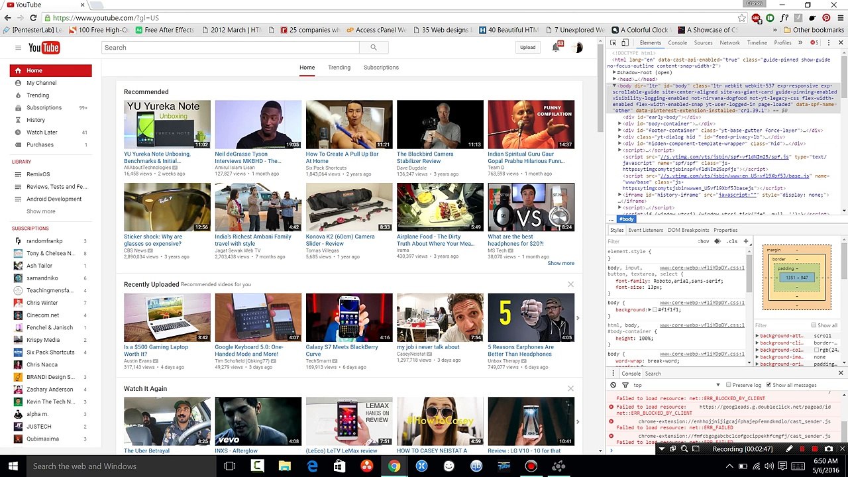Toggle the Preserve log checkbox
Viewport: 848px width, 477px height.
(x=728, y=385)
